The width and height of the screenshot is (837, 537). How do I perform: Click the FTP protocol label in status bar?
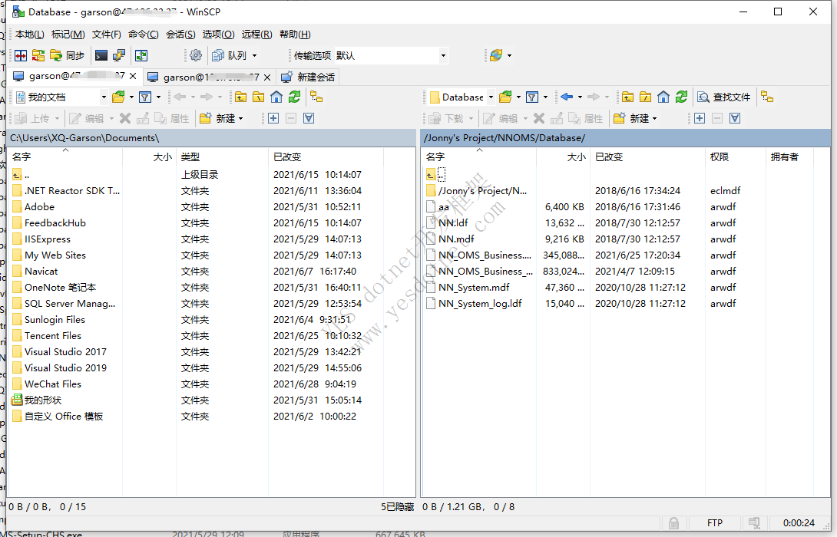[x=714, y=523]
